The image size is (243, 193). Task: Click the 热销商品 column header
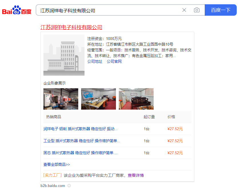pyautogui.click(x=54, y=117)
